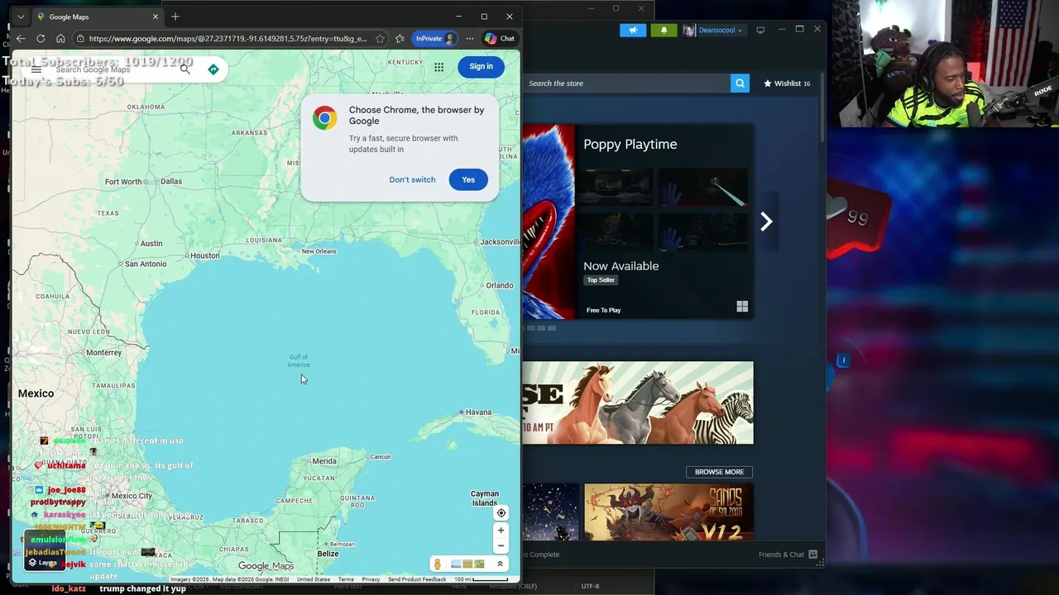Open Steam announcements megaphone button
This screenshot has width=1059, height=595.
(x=633, y=30)
